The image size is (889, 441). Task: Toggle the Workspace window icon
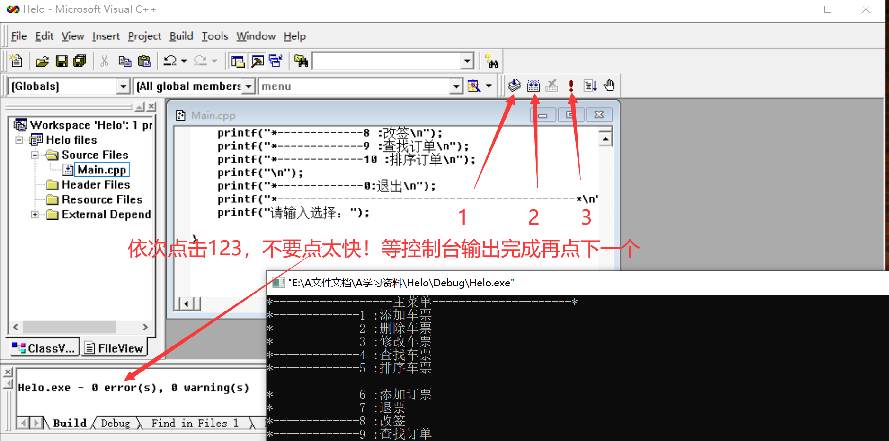(x=238, y=61)
